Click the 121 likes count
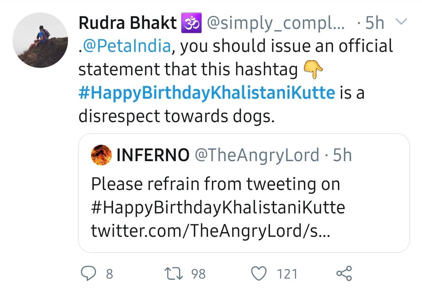Screen dimensions: 422x293 click(287, 274)
